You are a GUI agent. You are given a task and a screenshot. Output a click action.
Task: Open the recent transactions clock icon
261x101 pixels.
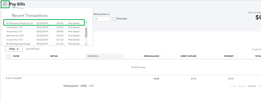coord(5,4)
